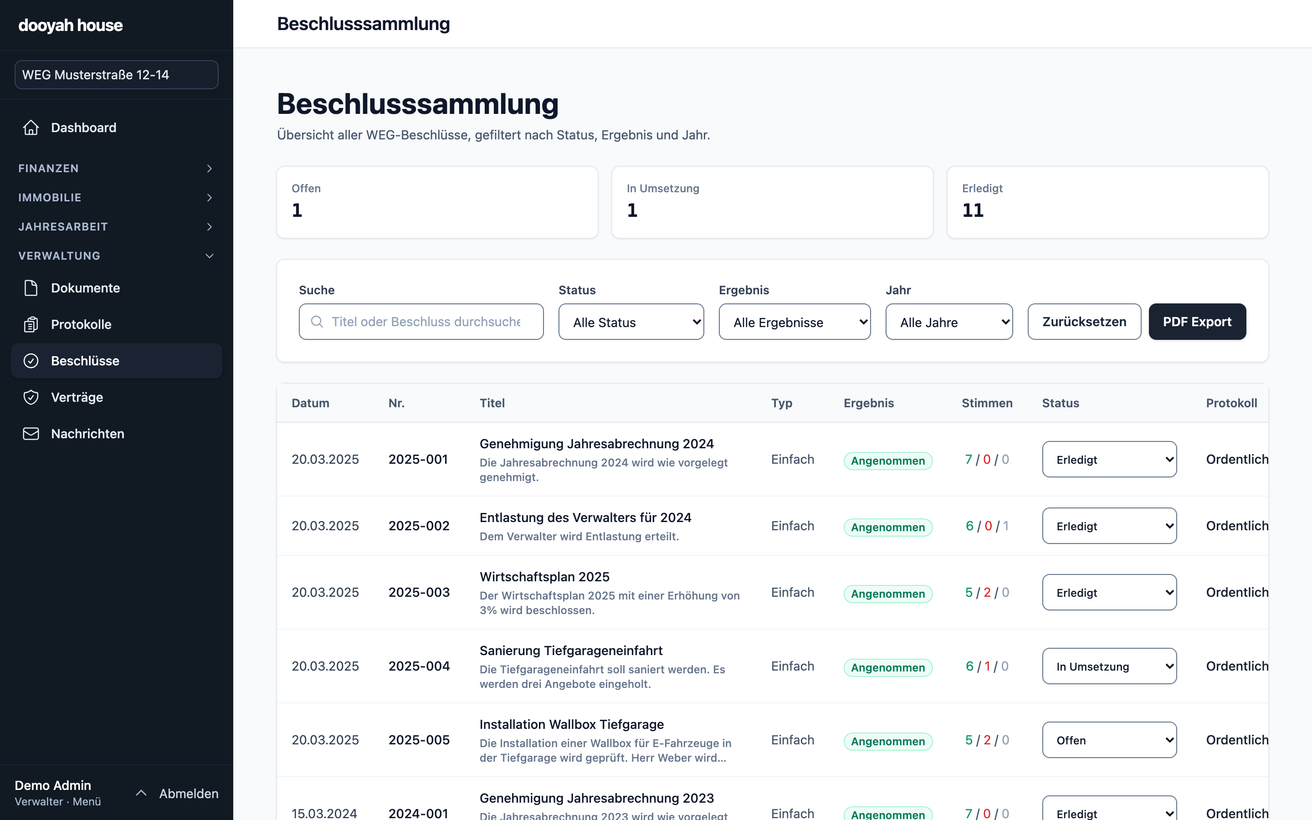Change status dropdown of decision 2025-002

coord(1109,526)
